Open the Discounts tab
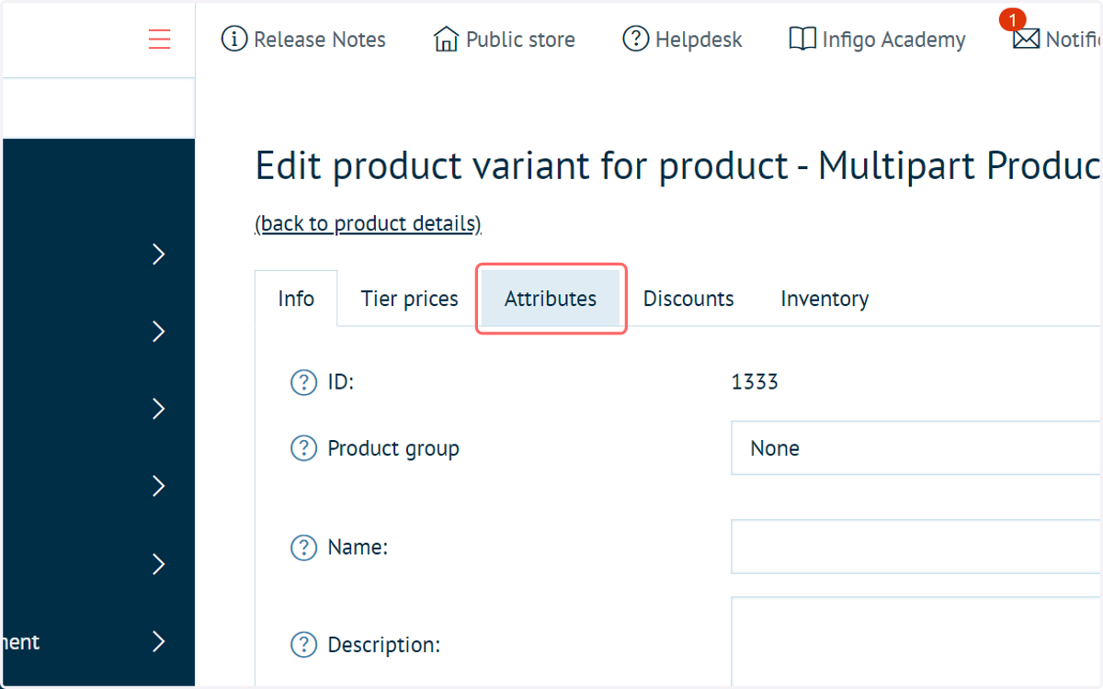 pos(688,299)
